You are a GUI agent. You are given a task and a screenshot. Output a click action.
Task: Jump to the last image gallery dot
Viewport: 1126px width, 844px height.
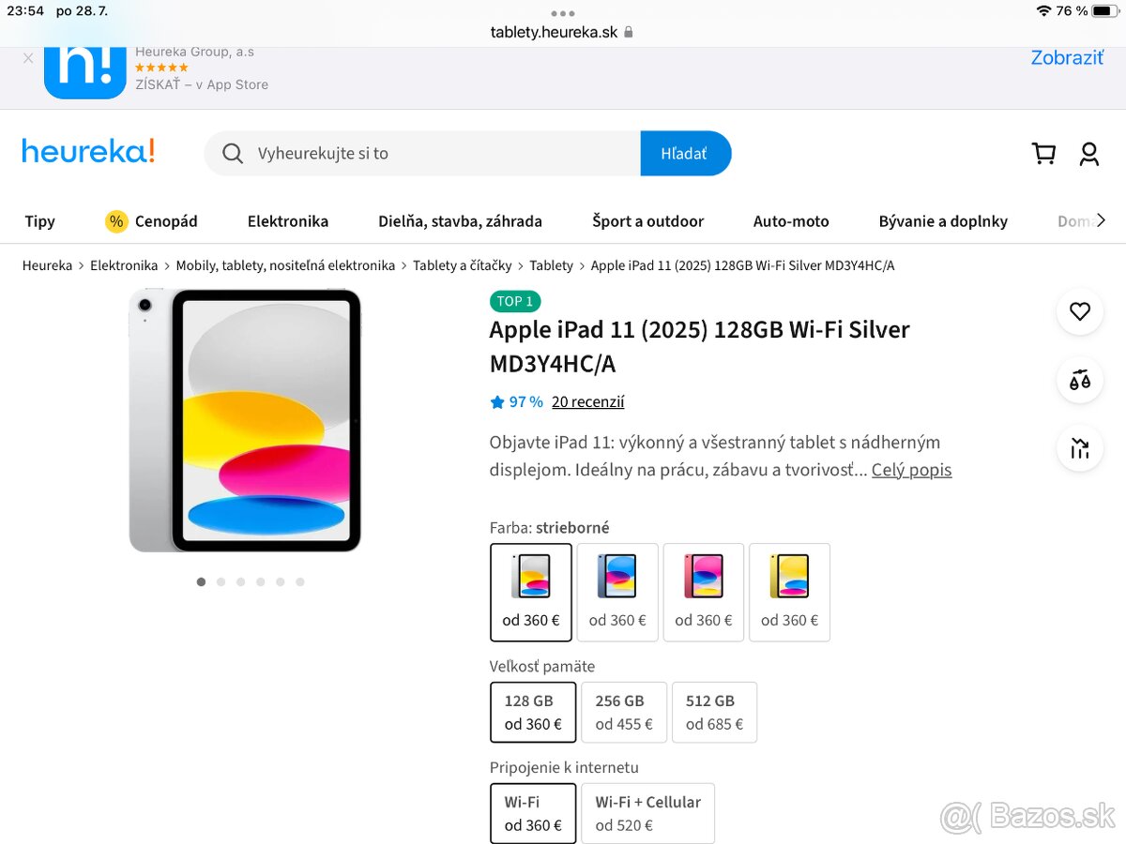click(x=300, y=581)
